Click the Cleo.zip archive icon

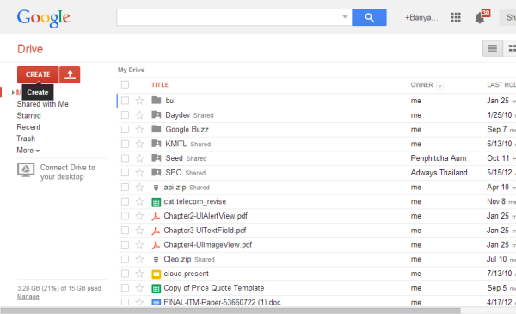click(x=156, y=260)
